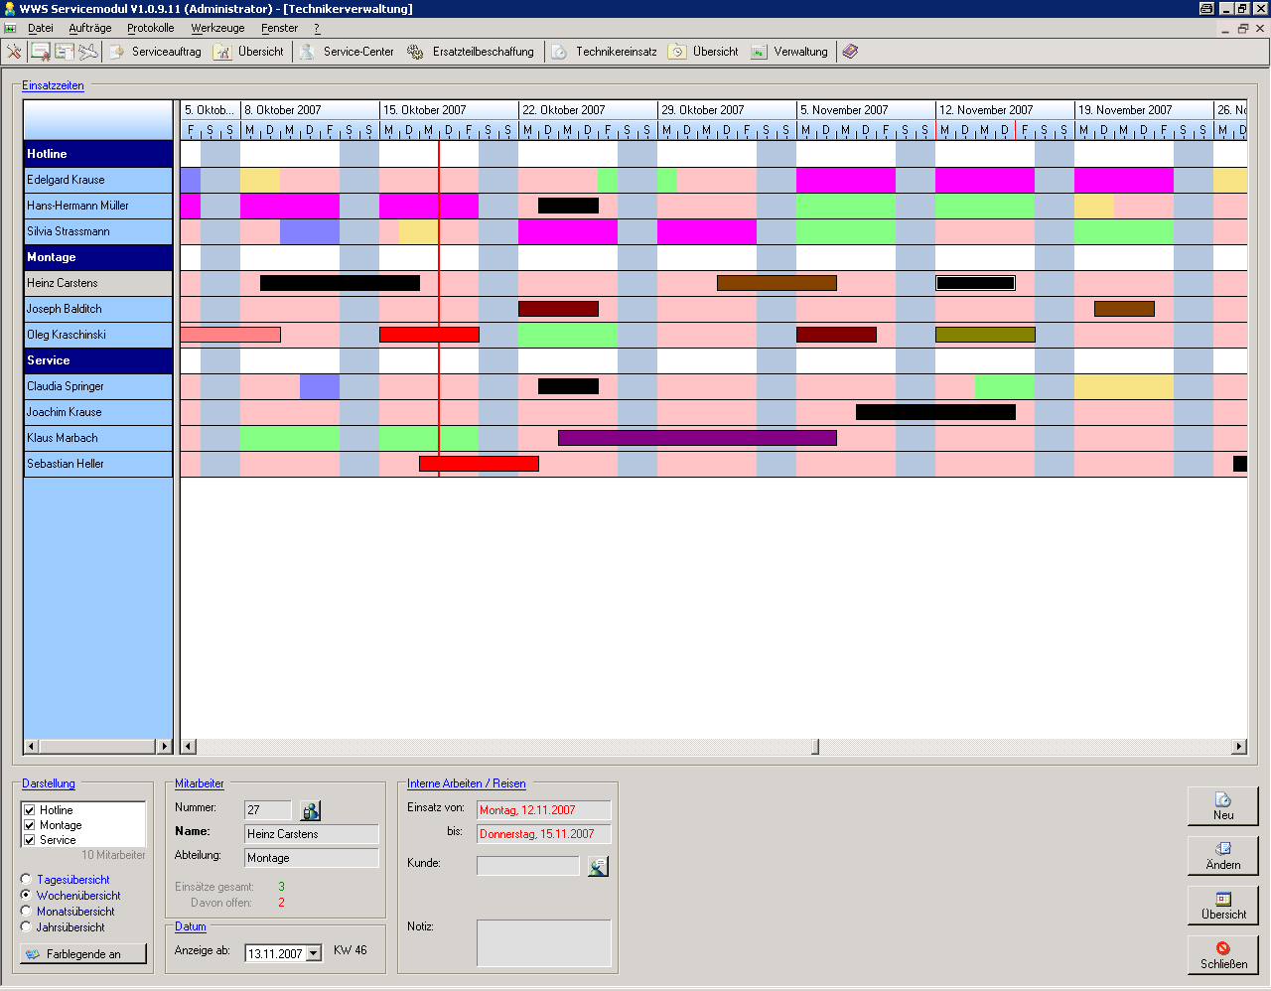
Task: Click the Neu button
Action: (1222, 805)
